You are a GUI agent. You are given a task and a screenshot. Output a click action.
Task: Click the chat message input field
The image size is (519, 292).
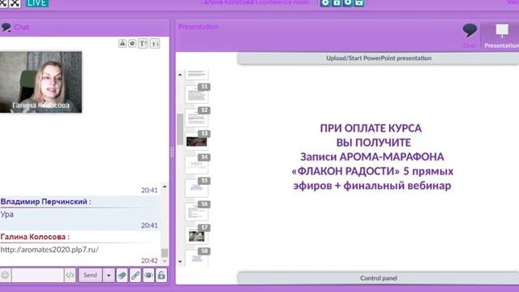(37, 275)
